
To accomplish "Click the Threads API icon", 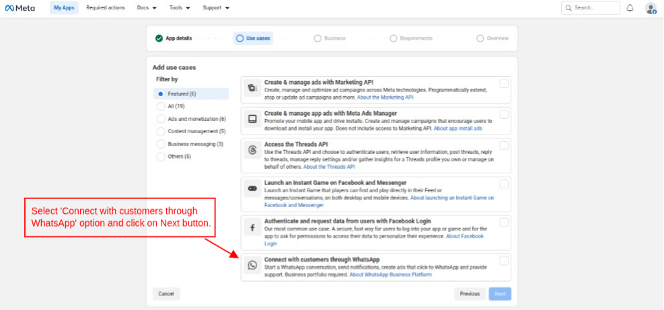I will click(252, 150).
